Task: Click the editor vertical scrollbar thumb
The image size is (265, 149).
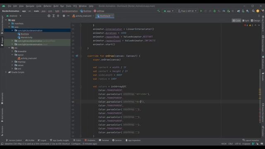Action: click(x=260, y=96)
